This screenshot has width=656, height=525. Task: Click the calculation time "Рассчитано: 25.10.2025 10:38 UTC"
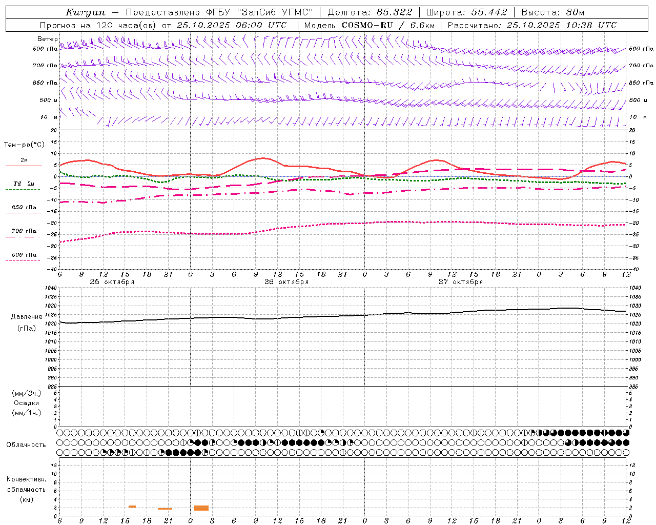(532, 25)
